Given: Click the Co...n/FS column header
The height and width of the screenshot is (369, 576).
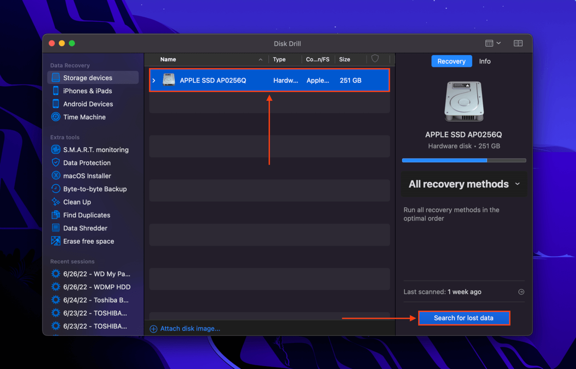Looking at the screenshot, I should (x=318, y=60).
